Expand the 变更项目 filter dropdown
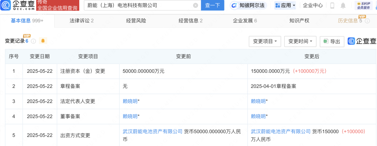 tap(265, 41)
